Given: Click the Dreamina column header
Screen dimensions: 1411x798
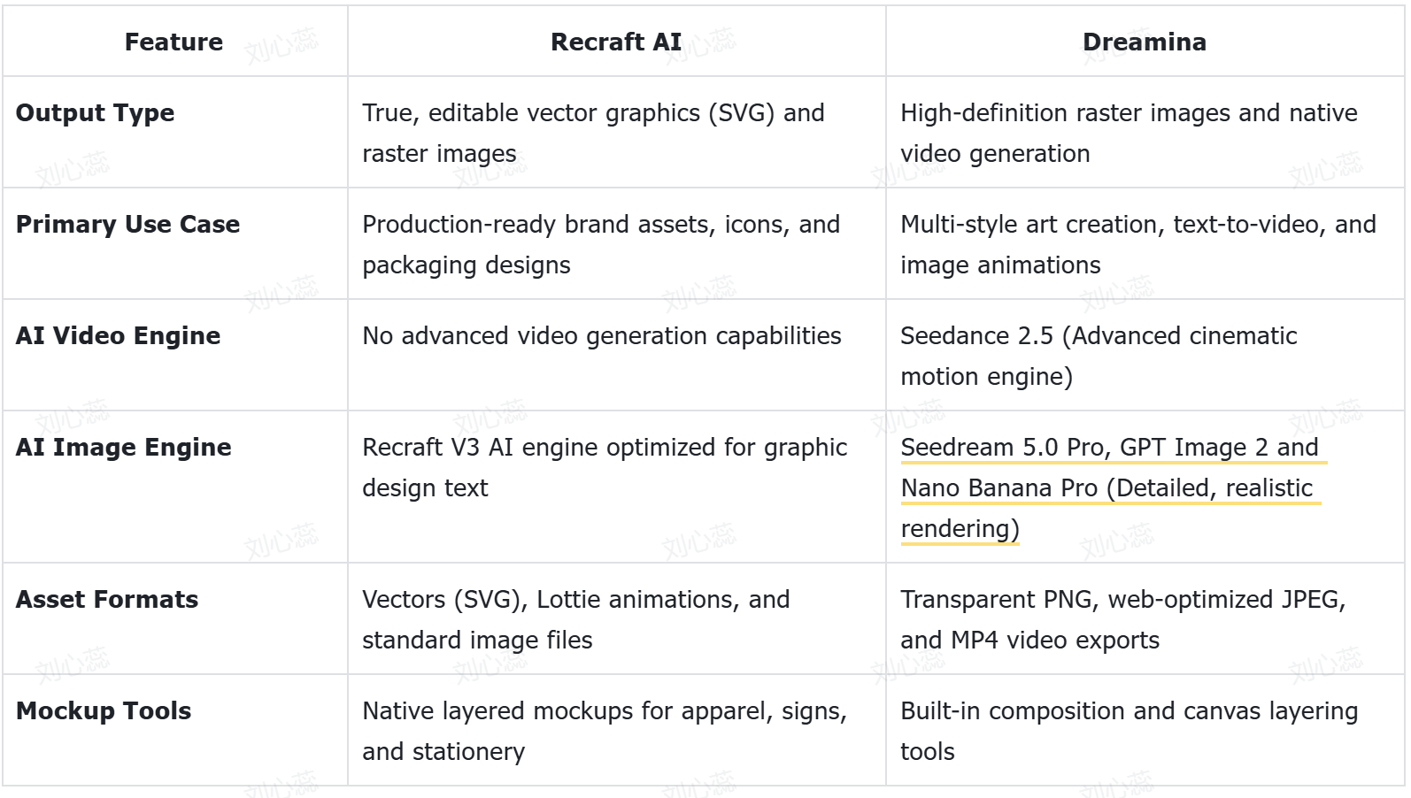Looking at the screenshot, I should (x=1145, y=42).
